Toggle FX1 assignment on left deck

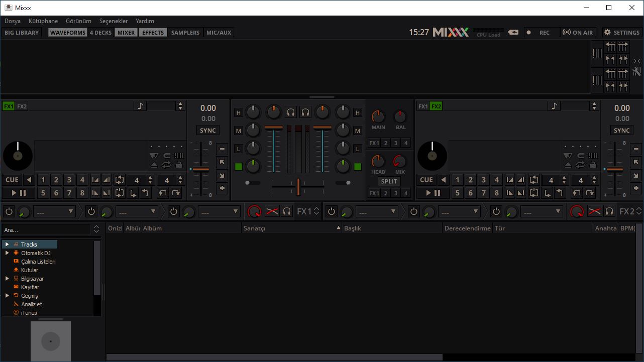coord(9,106)
